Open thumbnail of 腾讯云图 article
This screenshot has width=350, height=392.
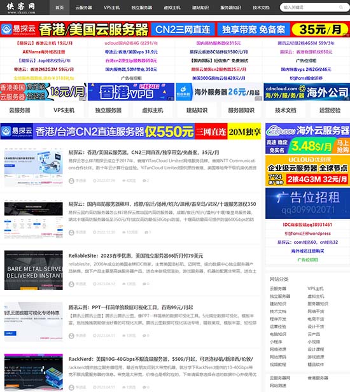34,322
